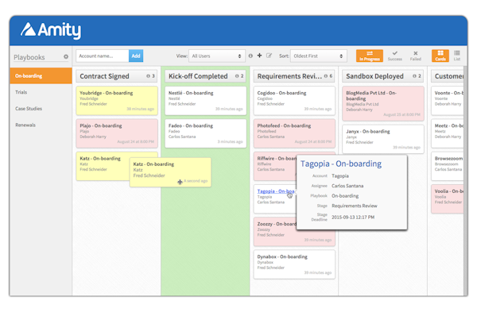Click info icon on Requirements Review column
This screenshot has height=312, width=477.
pyautogui.click(x=326, y=76)
